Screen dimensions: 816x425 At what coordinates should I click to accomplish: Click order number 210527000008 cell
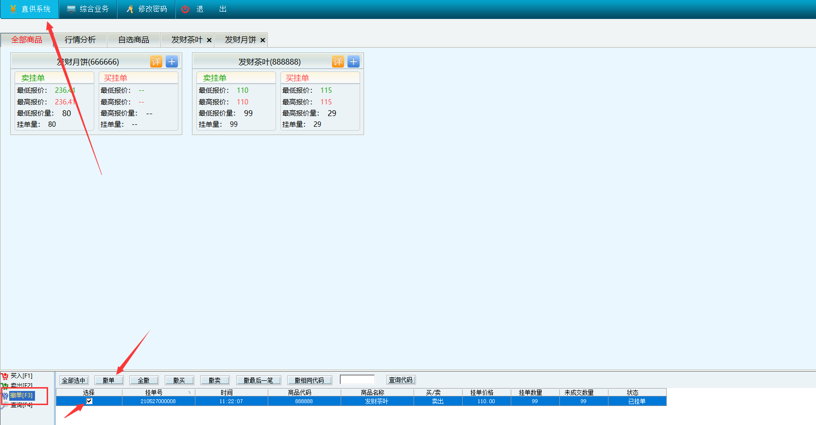click(x=158, y=401)
